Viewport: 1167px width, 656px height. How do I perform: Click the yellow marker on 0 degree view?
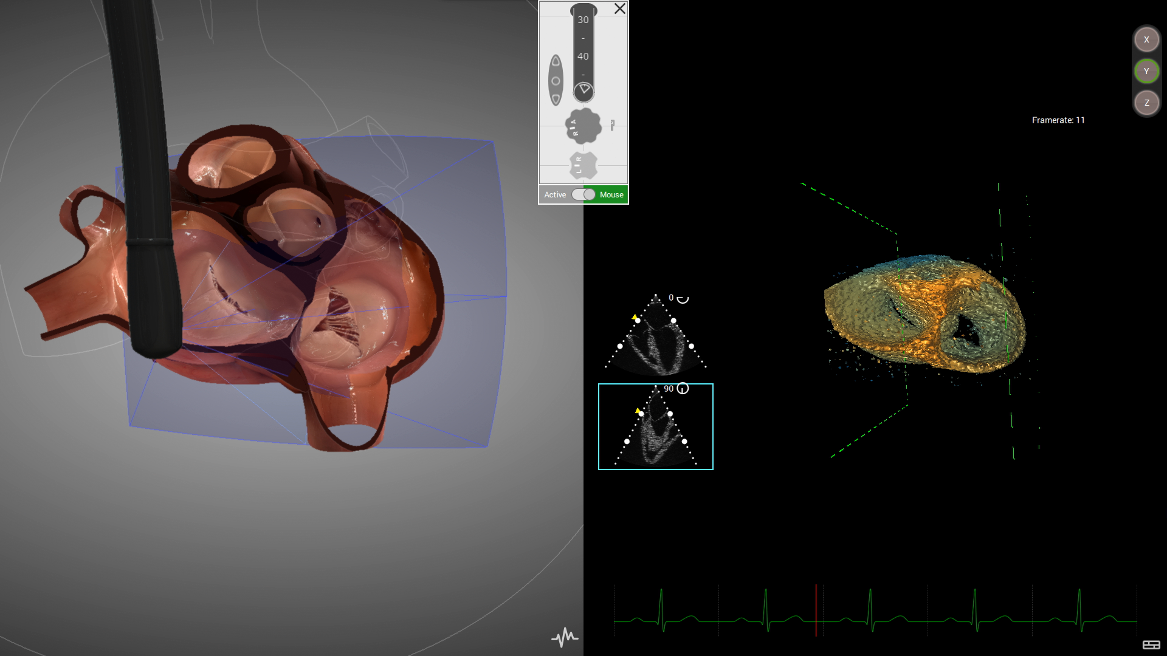(634, 317)
